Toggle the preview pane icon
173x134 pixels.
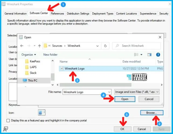pos(149,55)
